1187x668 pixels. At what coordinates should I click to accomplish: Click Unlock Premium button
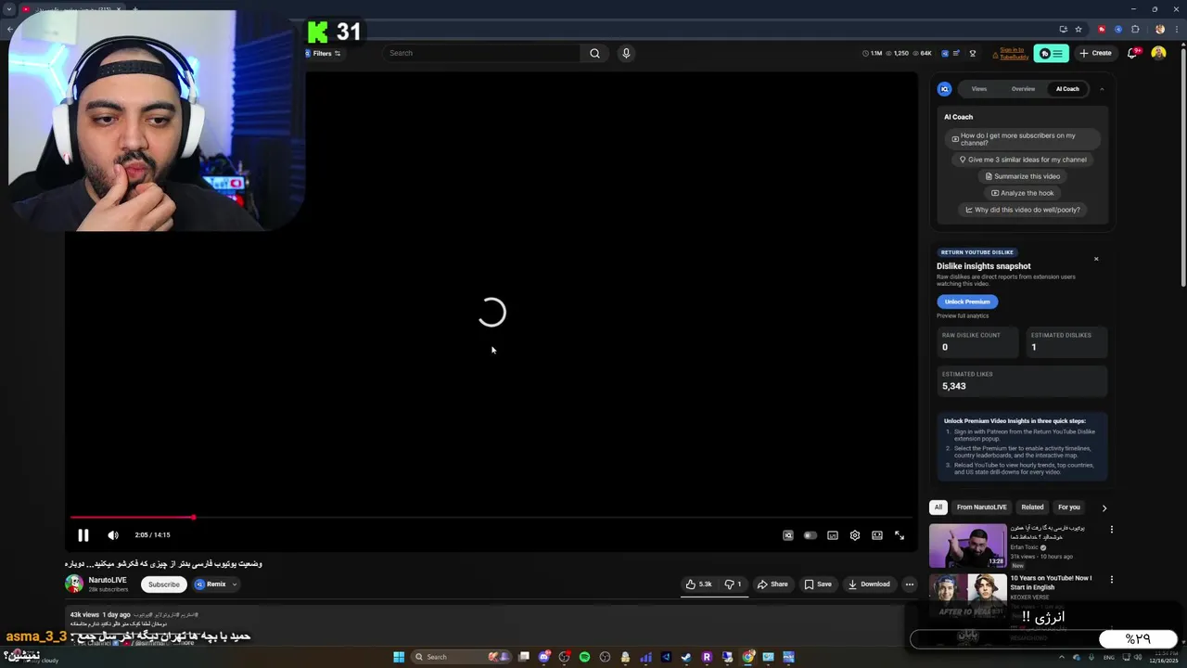pos(967,302)
